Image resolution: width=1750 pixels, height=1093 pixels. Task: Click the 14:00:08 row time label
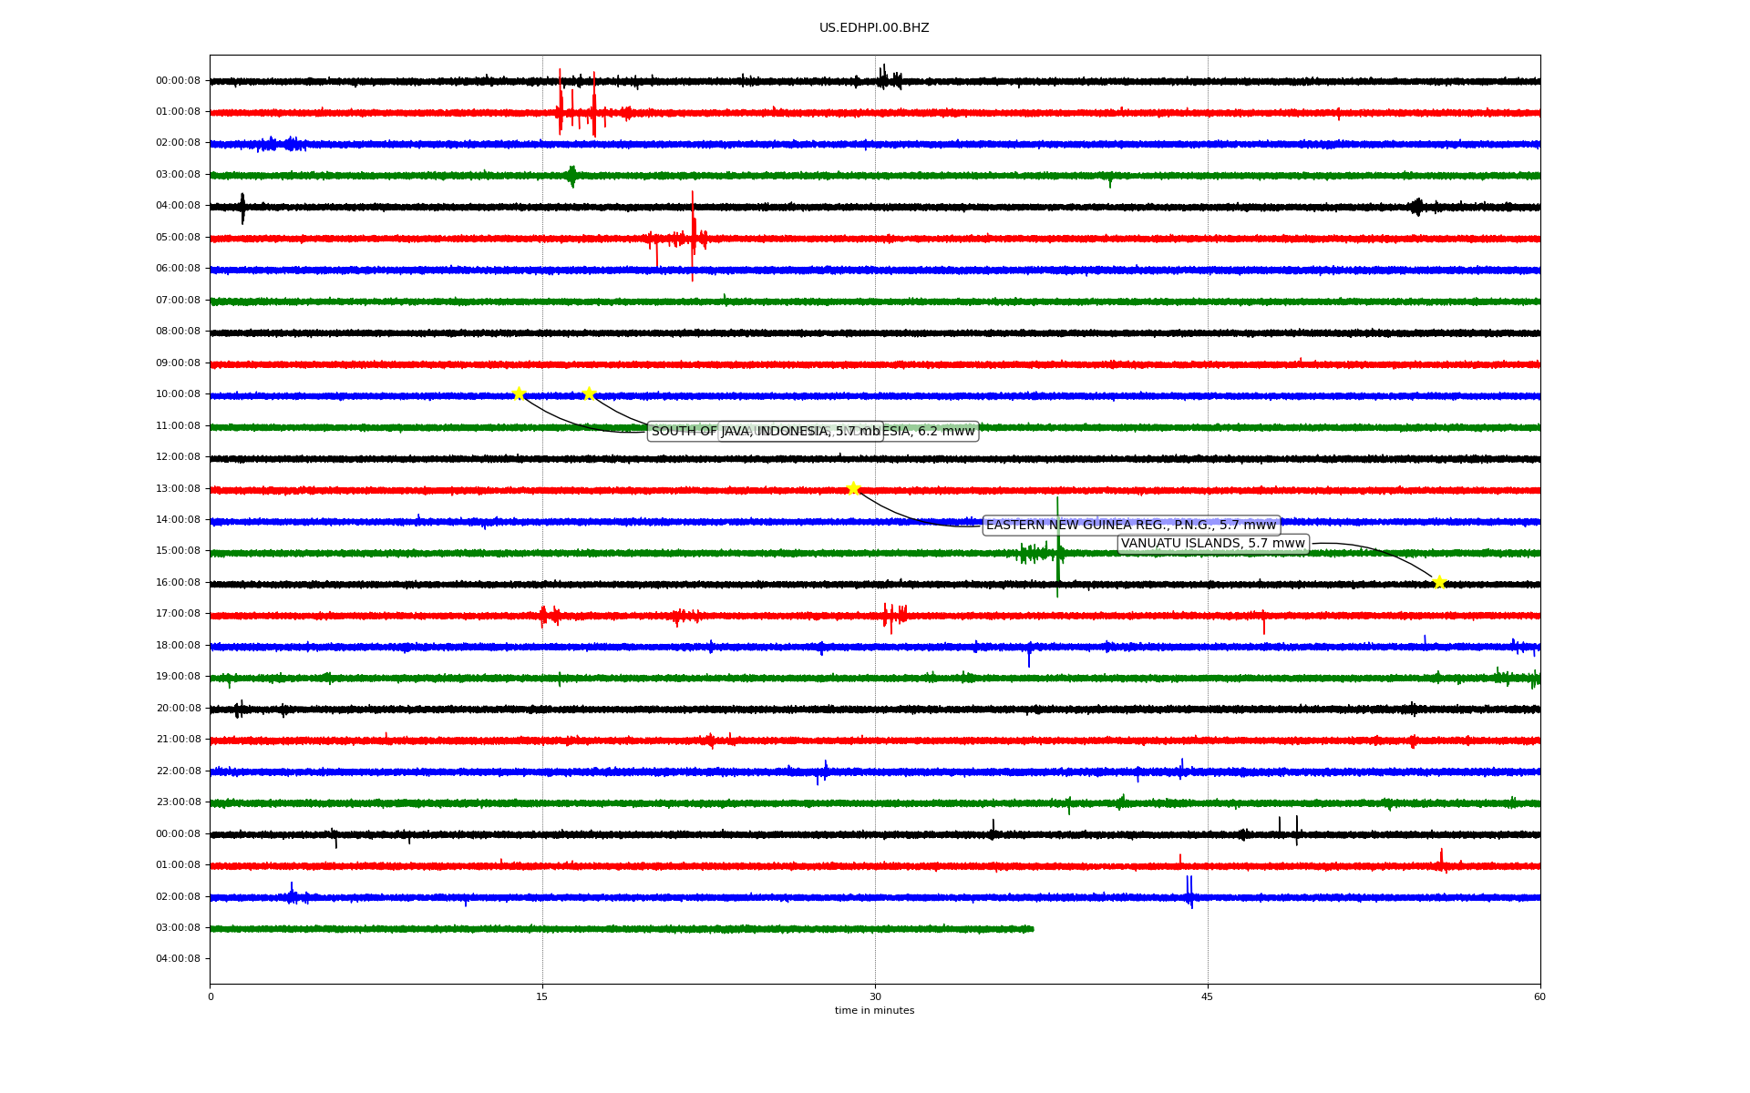(178, 520)
